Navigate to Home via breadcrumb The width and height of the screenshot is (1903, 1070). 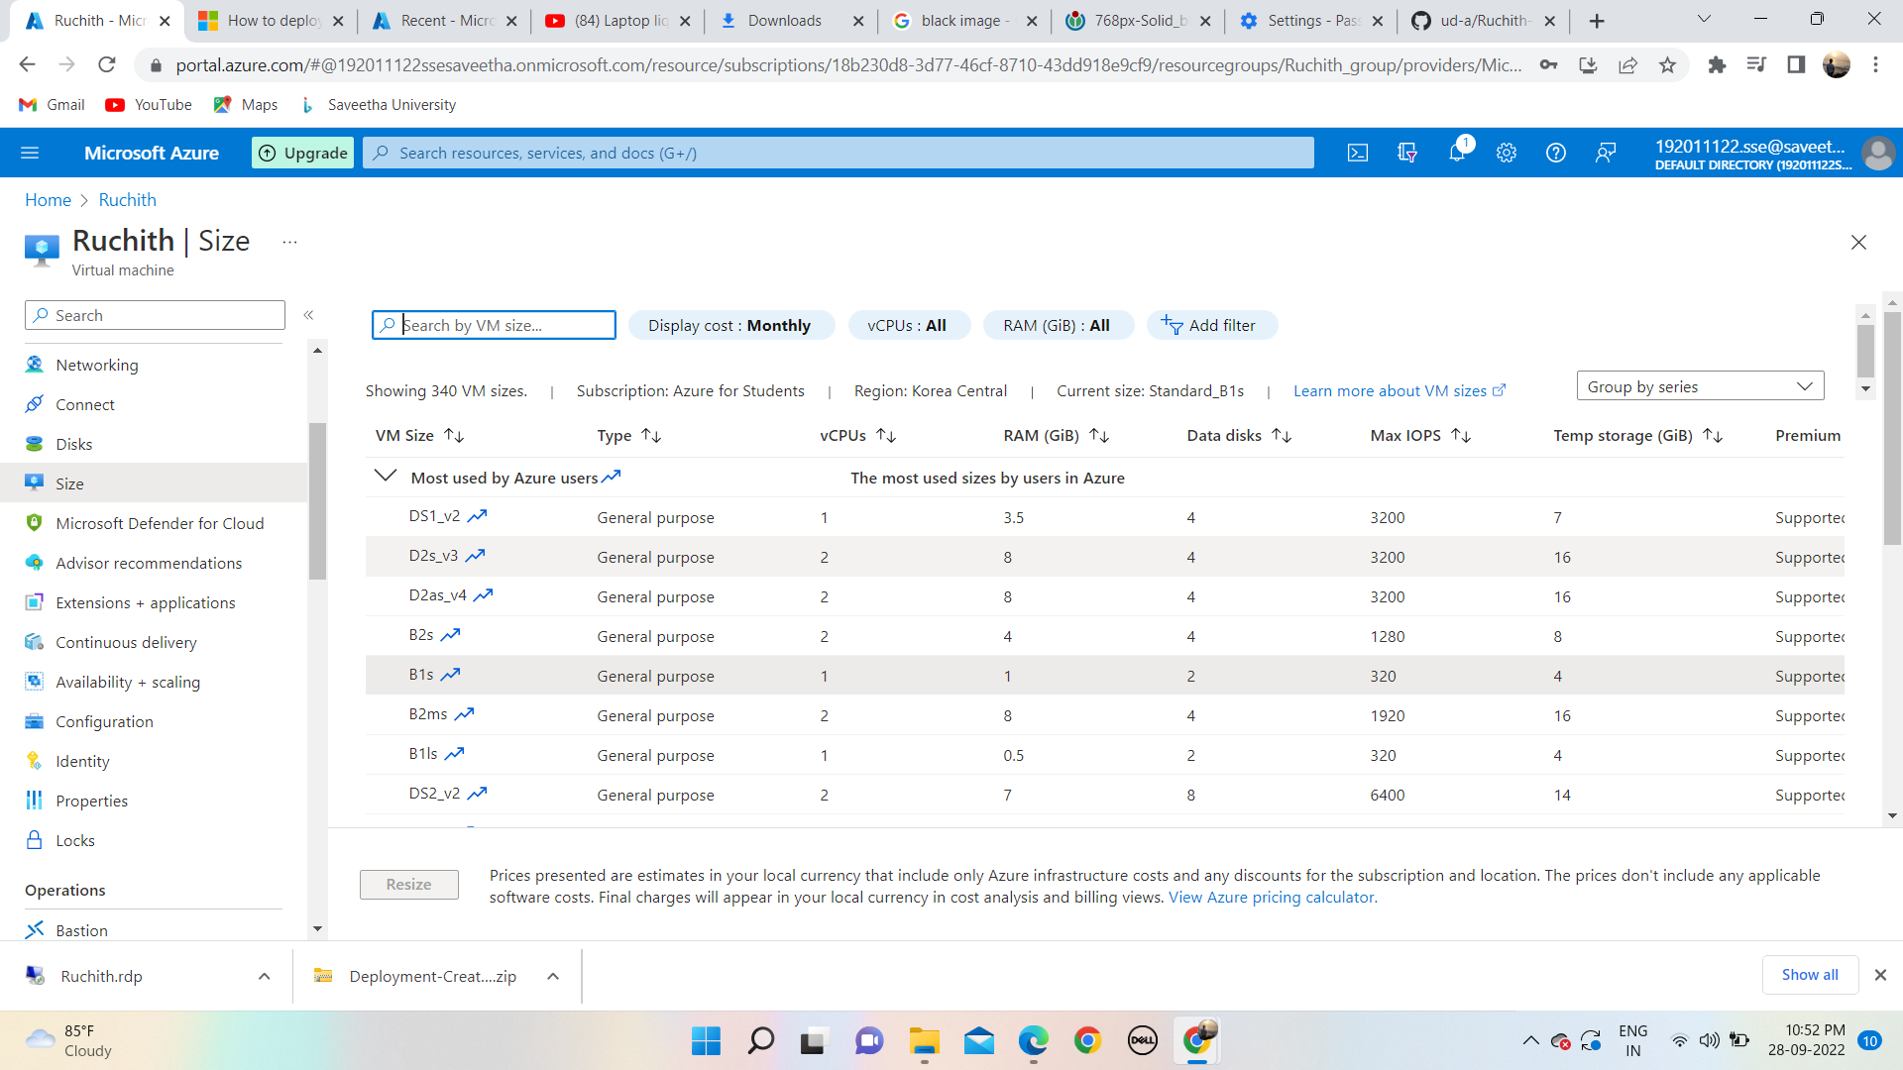point(48,199)
